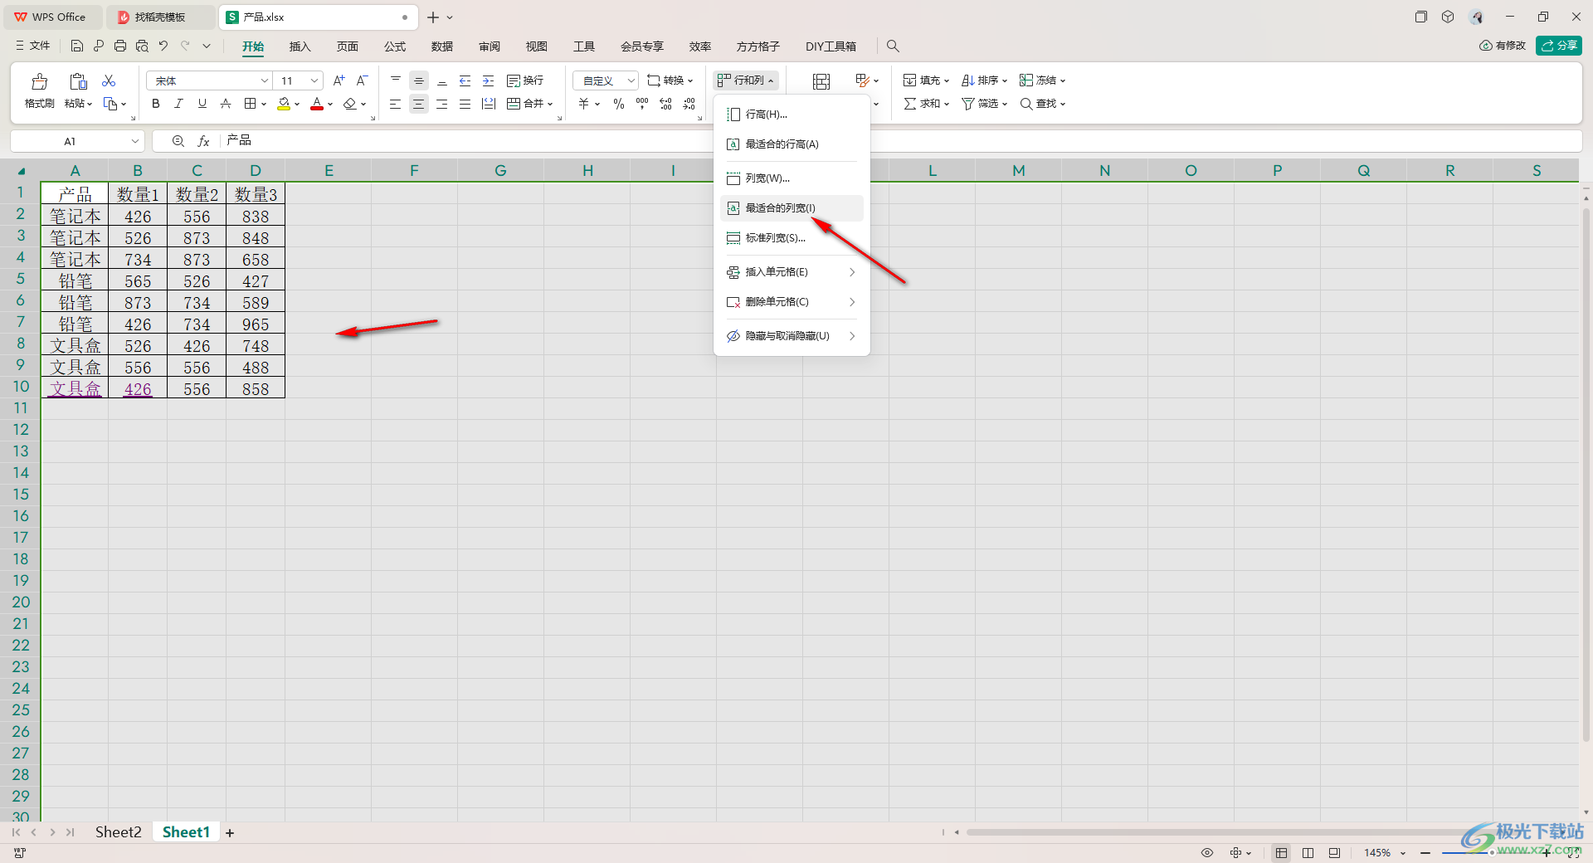Switch to the 插入 ribbon tab
Viewport: 1593px width, 863px height.
coord(300,46)
